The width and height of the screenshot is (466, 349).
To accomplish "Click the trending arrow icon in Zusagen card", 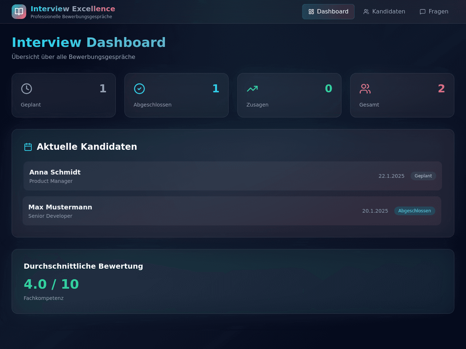I will 252,89.
